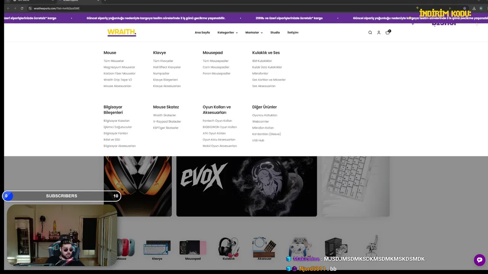Screen dimensions: 488x274
Task: Open the EVOX banner image
Action: pyautogui.click(x=247, y=186)
